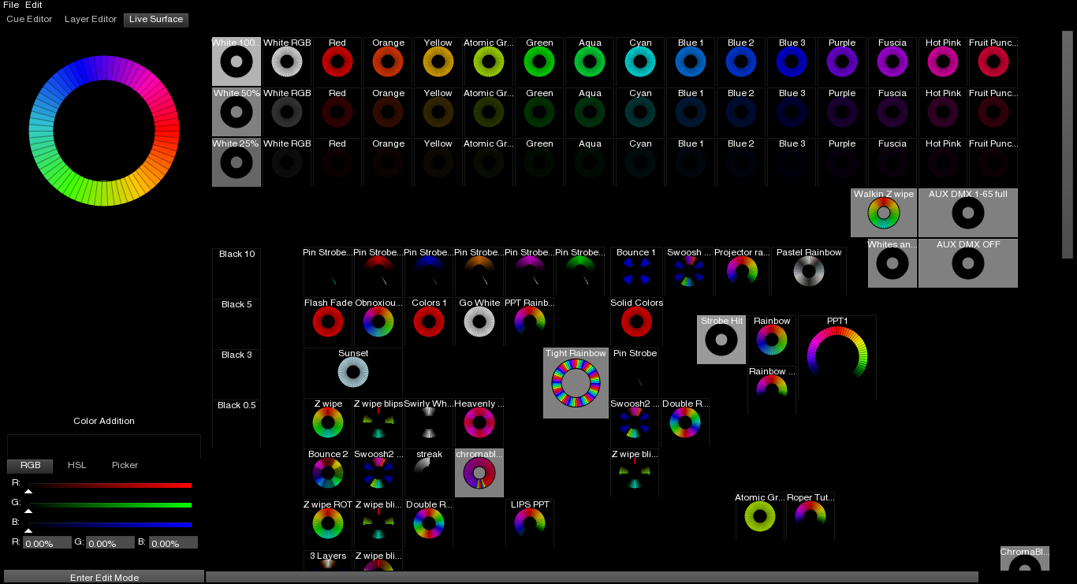Screen dimensions: 1077x584
Task: Activate the PPT1 effect tile
Action: (x=837, y=356)
